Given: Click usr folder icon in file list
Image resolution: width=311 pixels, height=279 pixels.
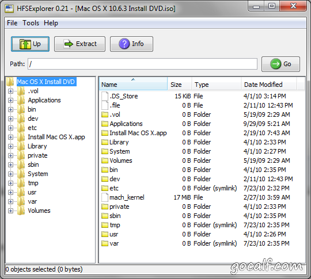Looking at the screenshot, I should [105, 234].
